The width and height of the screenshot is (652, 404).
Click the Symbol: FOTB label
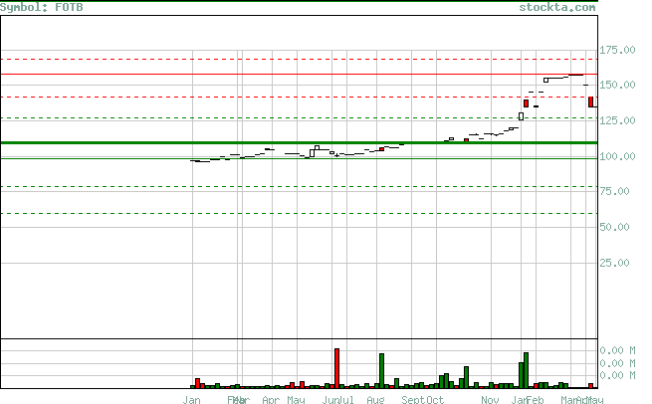point(42,8)
